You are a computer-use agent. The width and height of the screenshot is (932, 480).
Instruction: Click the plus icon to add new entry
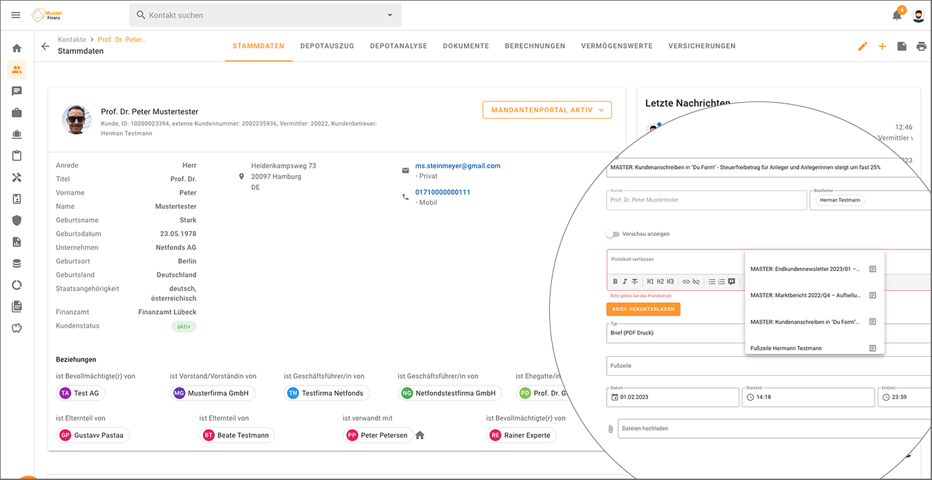[882, 46]
